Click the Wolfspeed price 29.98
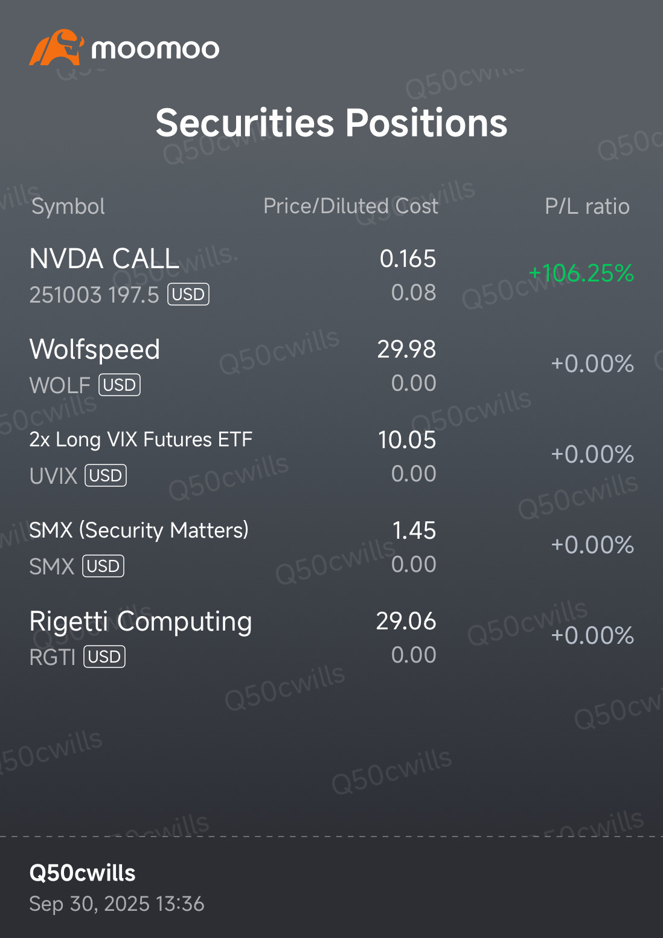Screen dimensions: 663x938 pos(406,350)
